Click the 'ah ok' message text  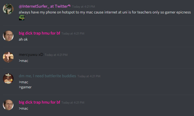[x=23, y=39]
